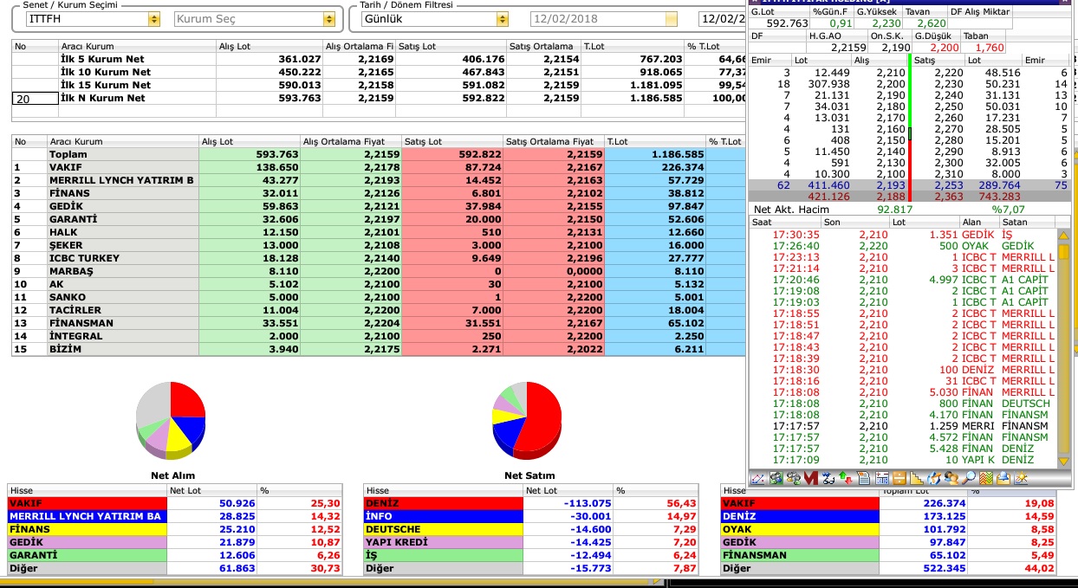Image resolution: width=1078 pixels, height=588 pixels.
Task: Click the 17:20:46 trade row with 4.997 lot
Action: (x=904, y=280)
